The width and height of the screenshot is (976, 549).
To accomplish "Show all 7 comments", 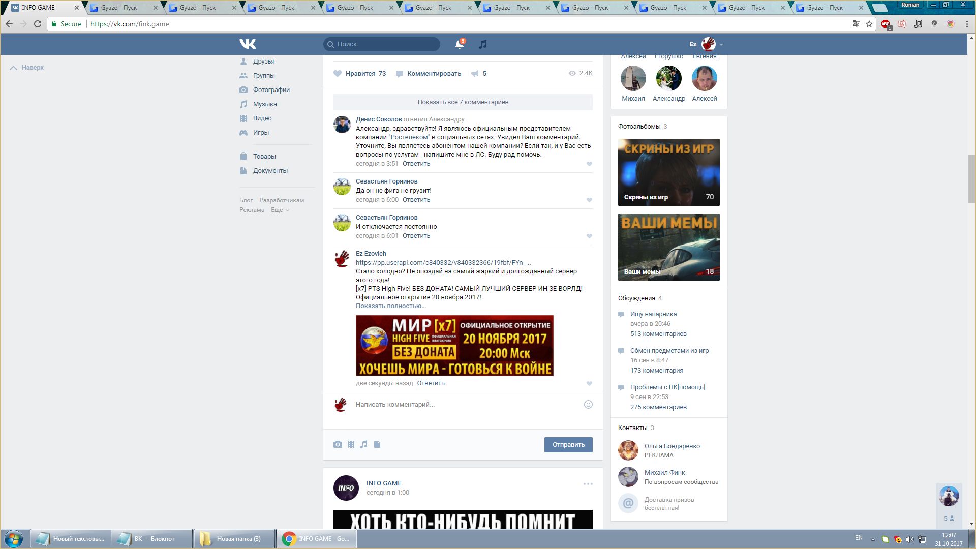I will (463, 102).
